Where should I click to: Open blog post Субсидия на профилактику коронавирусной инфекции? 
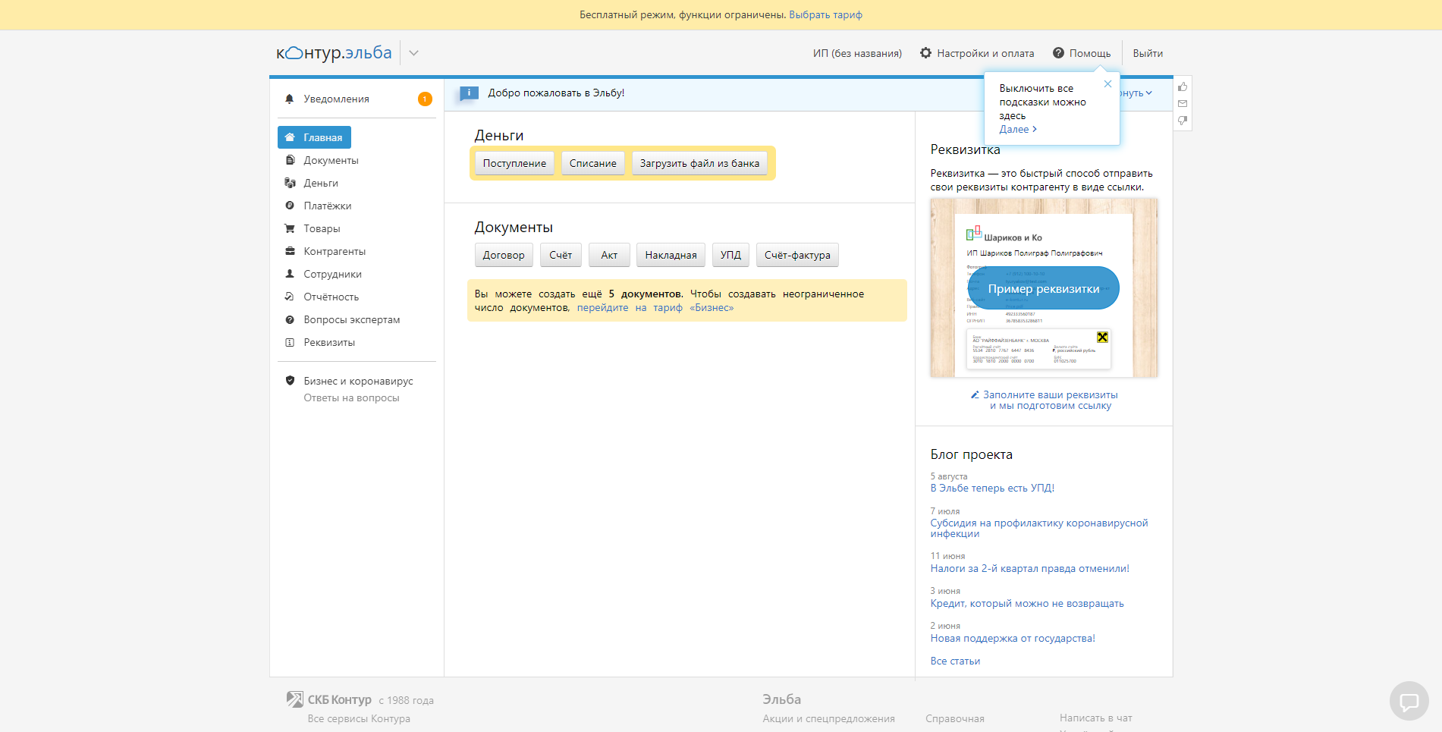1039,528
